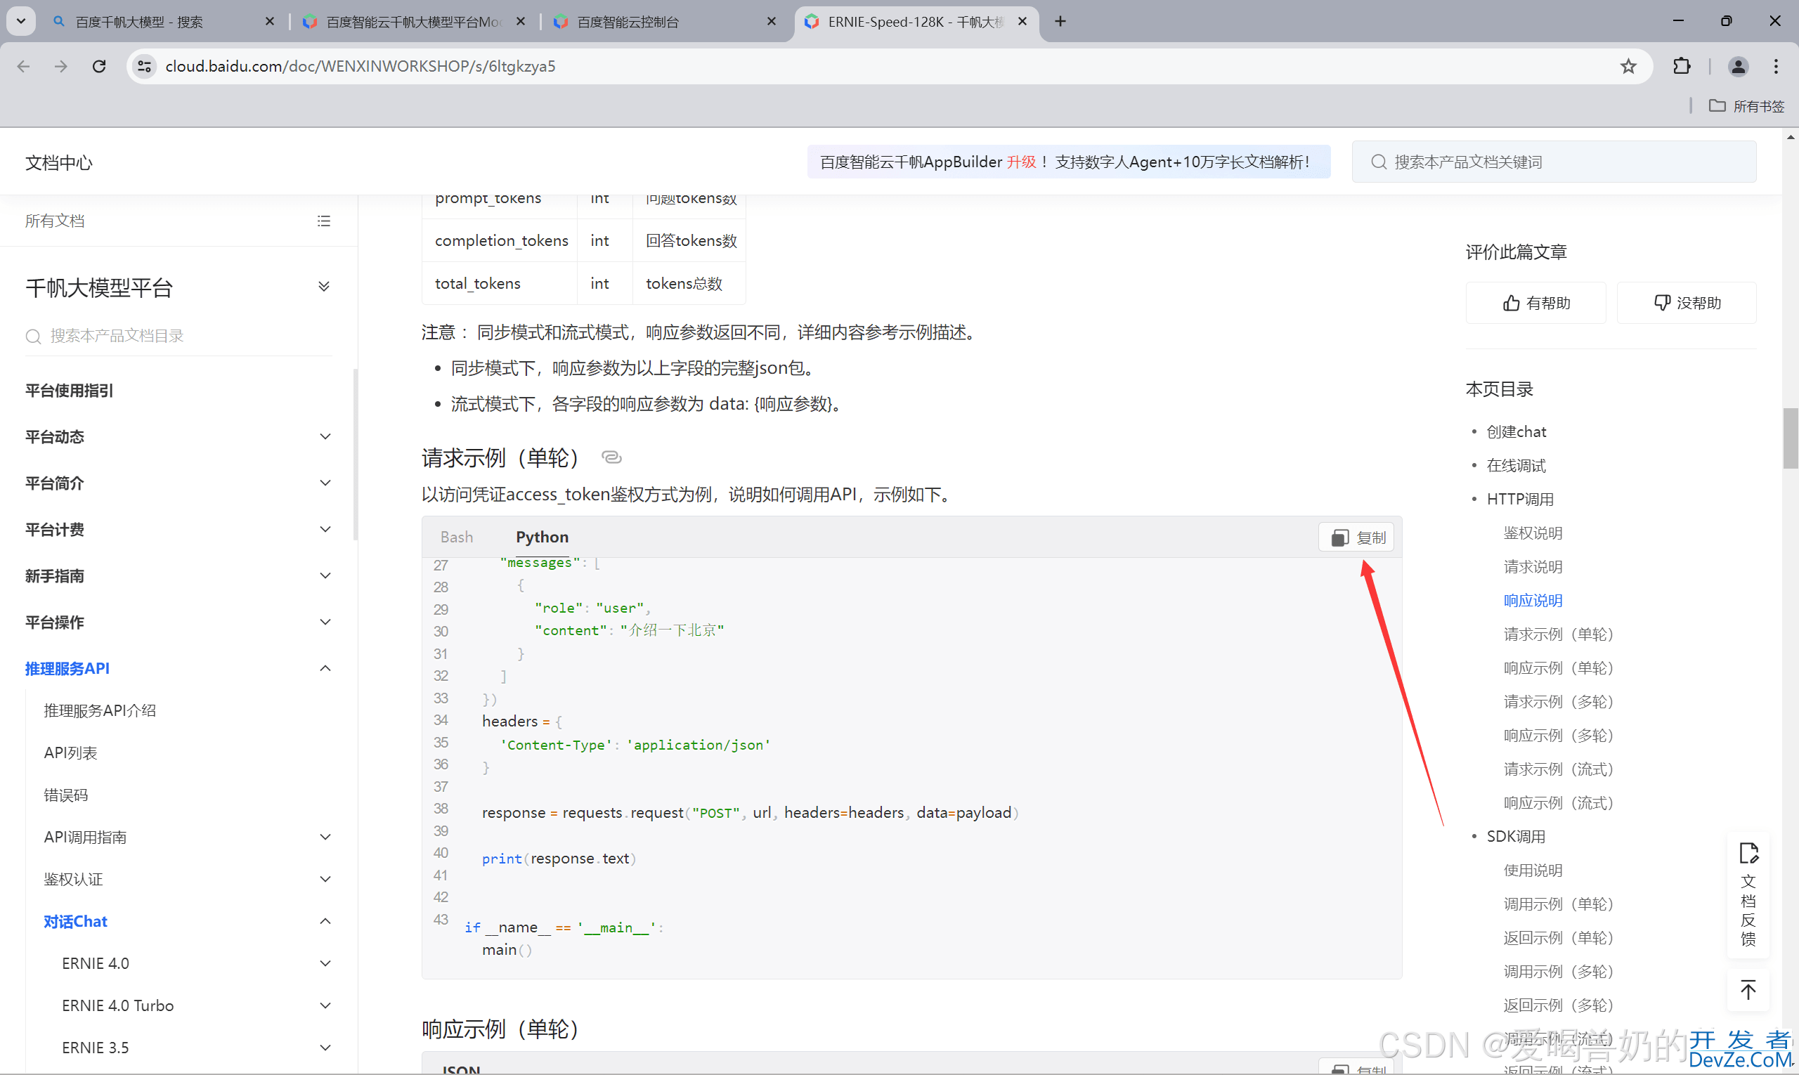Switch to 百度智能云千帆大模型平台 tab
Viewport: 1799px width, 1075px height.
413,22
